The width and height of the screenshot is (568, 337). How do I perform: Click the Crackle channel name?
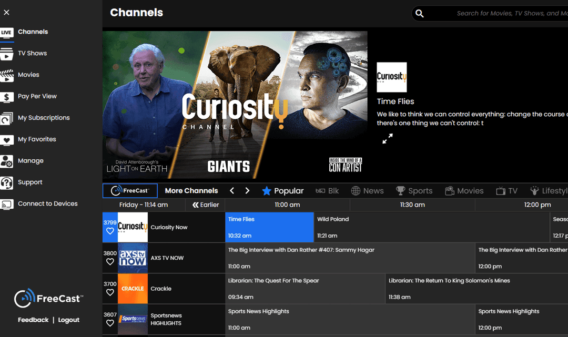161,289
